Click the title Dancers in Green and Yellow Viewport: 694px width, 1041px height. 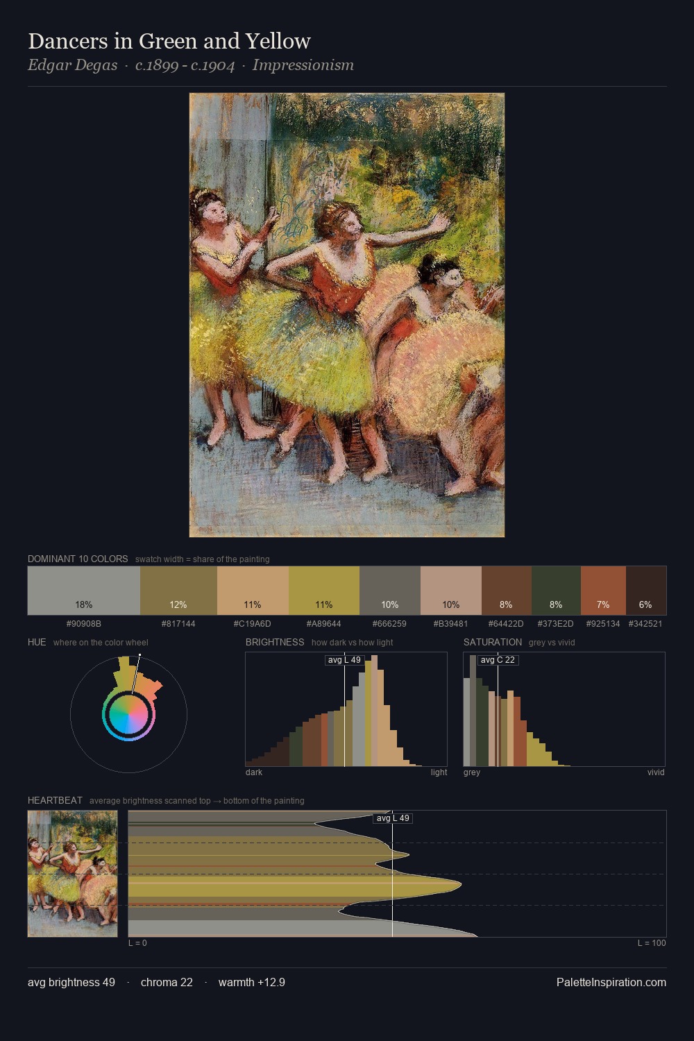(x=169, y=41)
